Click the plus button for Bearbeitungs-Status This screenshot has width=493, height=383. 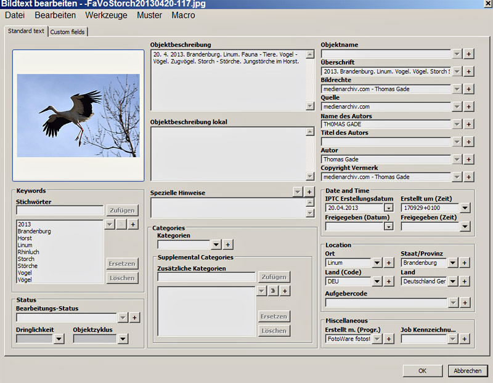coord(135,318)
